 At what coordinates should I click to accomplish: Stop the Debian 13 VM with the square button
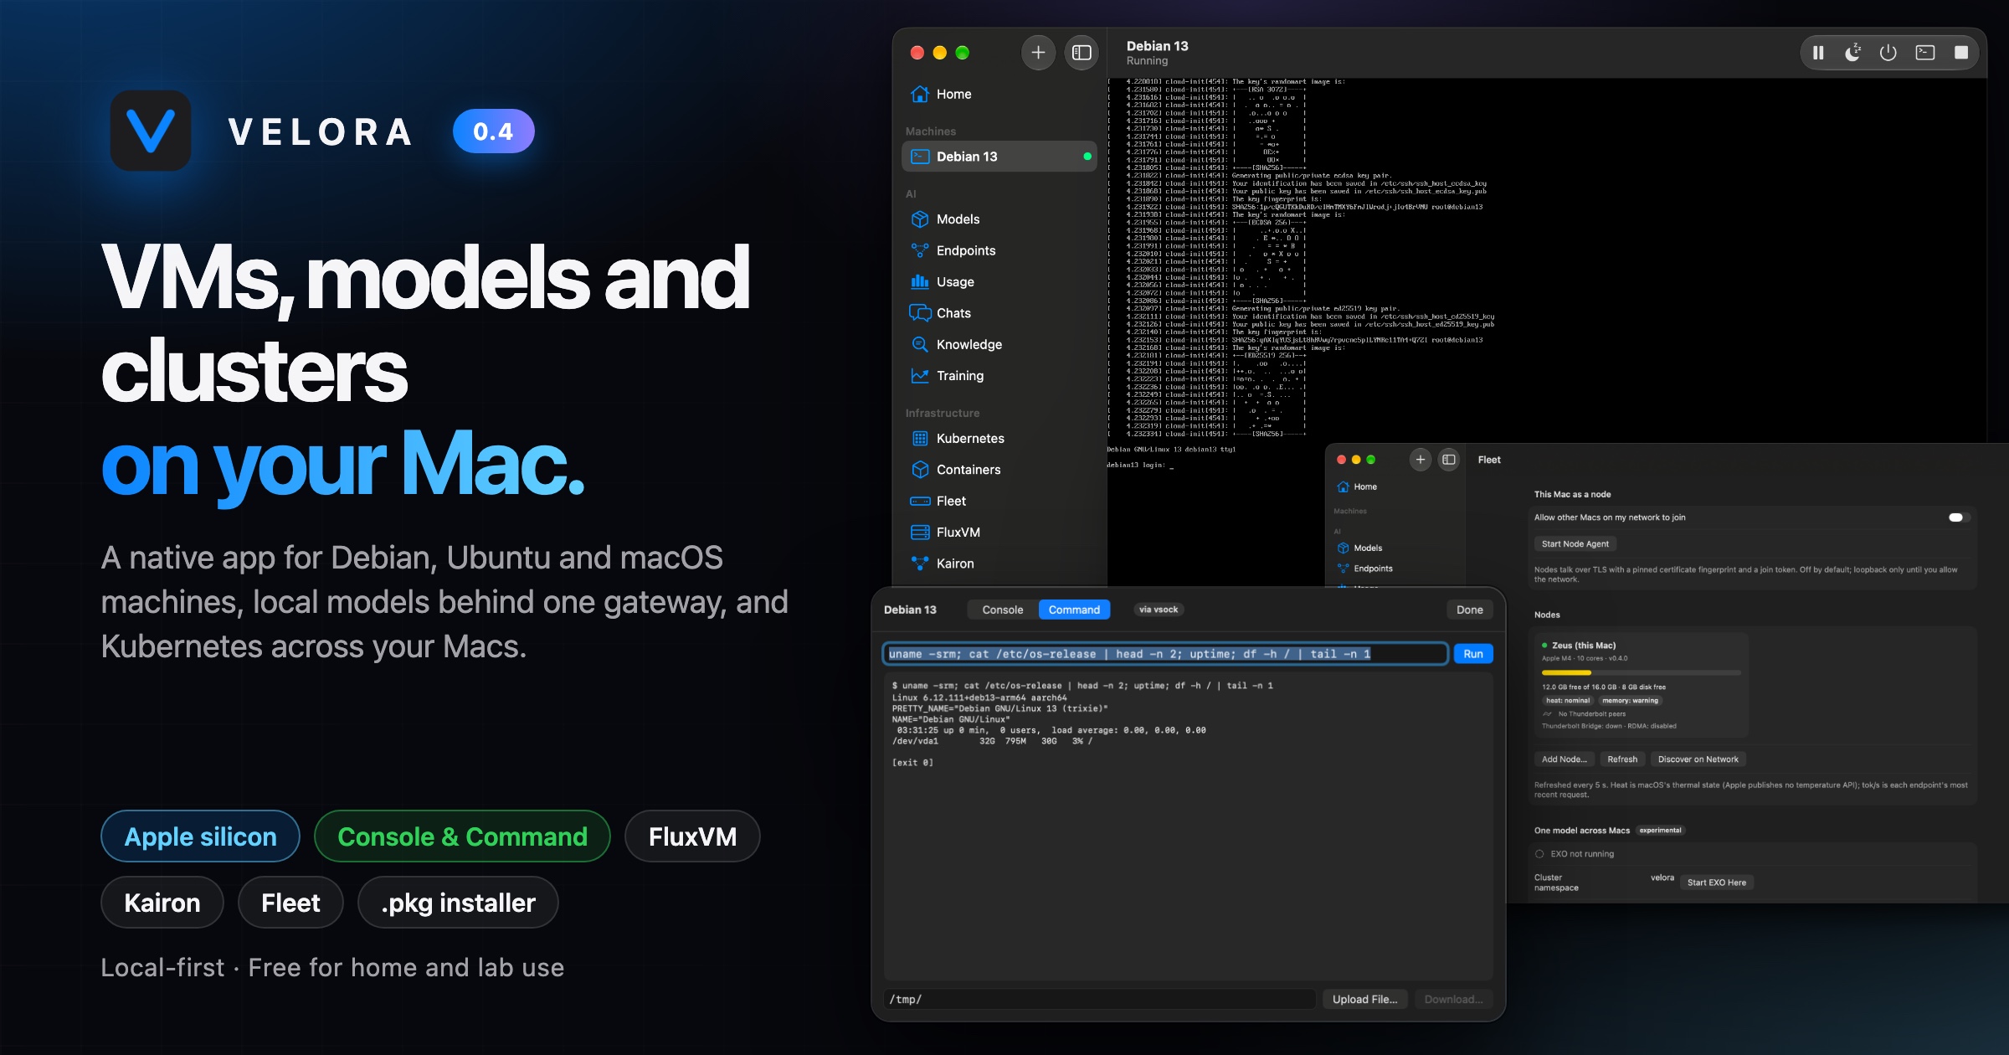coord(1961,53)
